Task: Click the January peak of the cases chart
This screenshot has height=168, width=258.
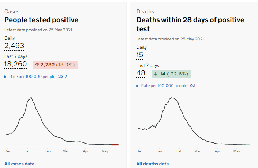Action: coord(31,98)
